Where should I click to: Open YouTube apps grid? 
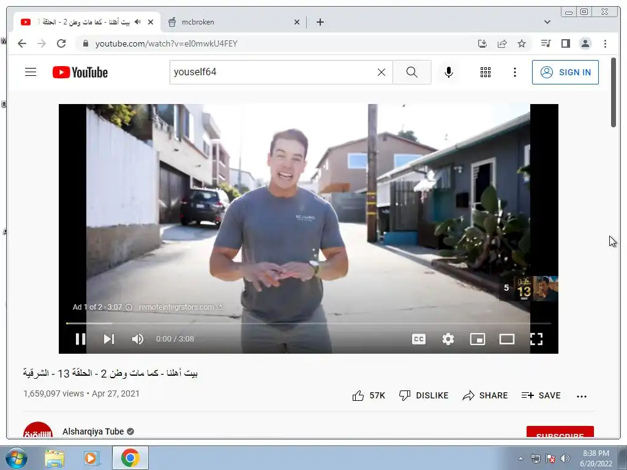click(486, 72)
